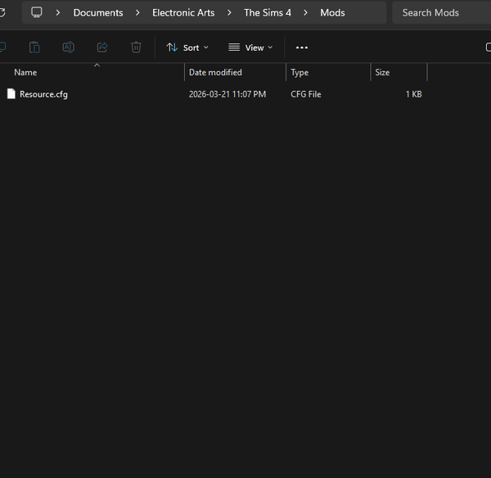Open the Sort dropdown menu

187,47
